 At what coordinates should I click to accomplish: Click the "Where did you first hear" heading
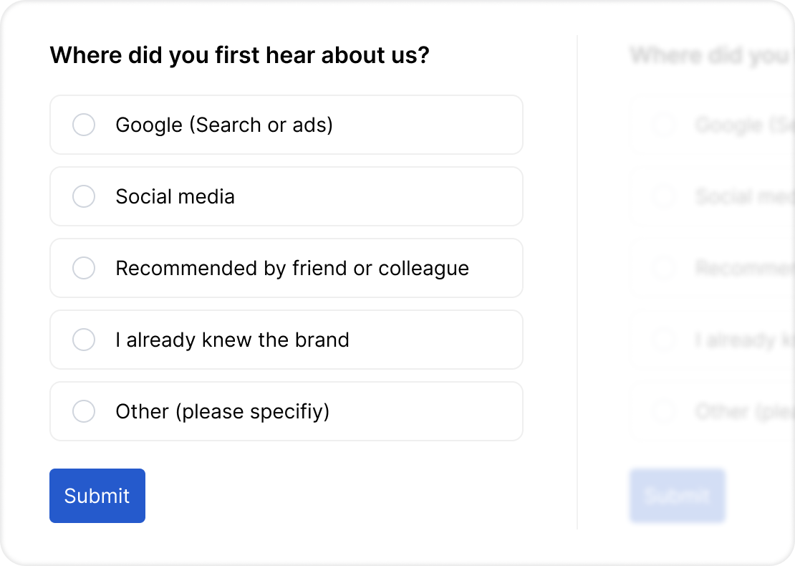[x=239, y=55]
